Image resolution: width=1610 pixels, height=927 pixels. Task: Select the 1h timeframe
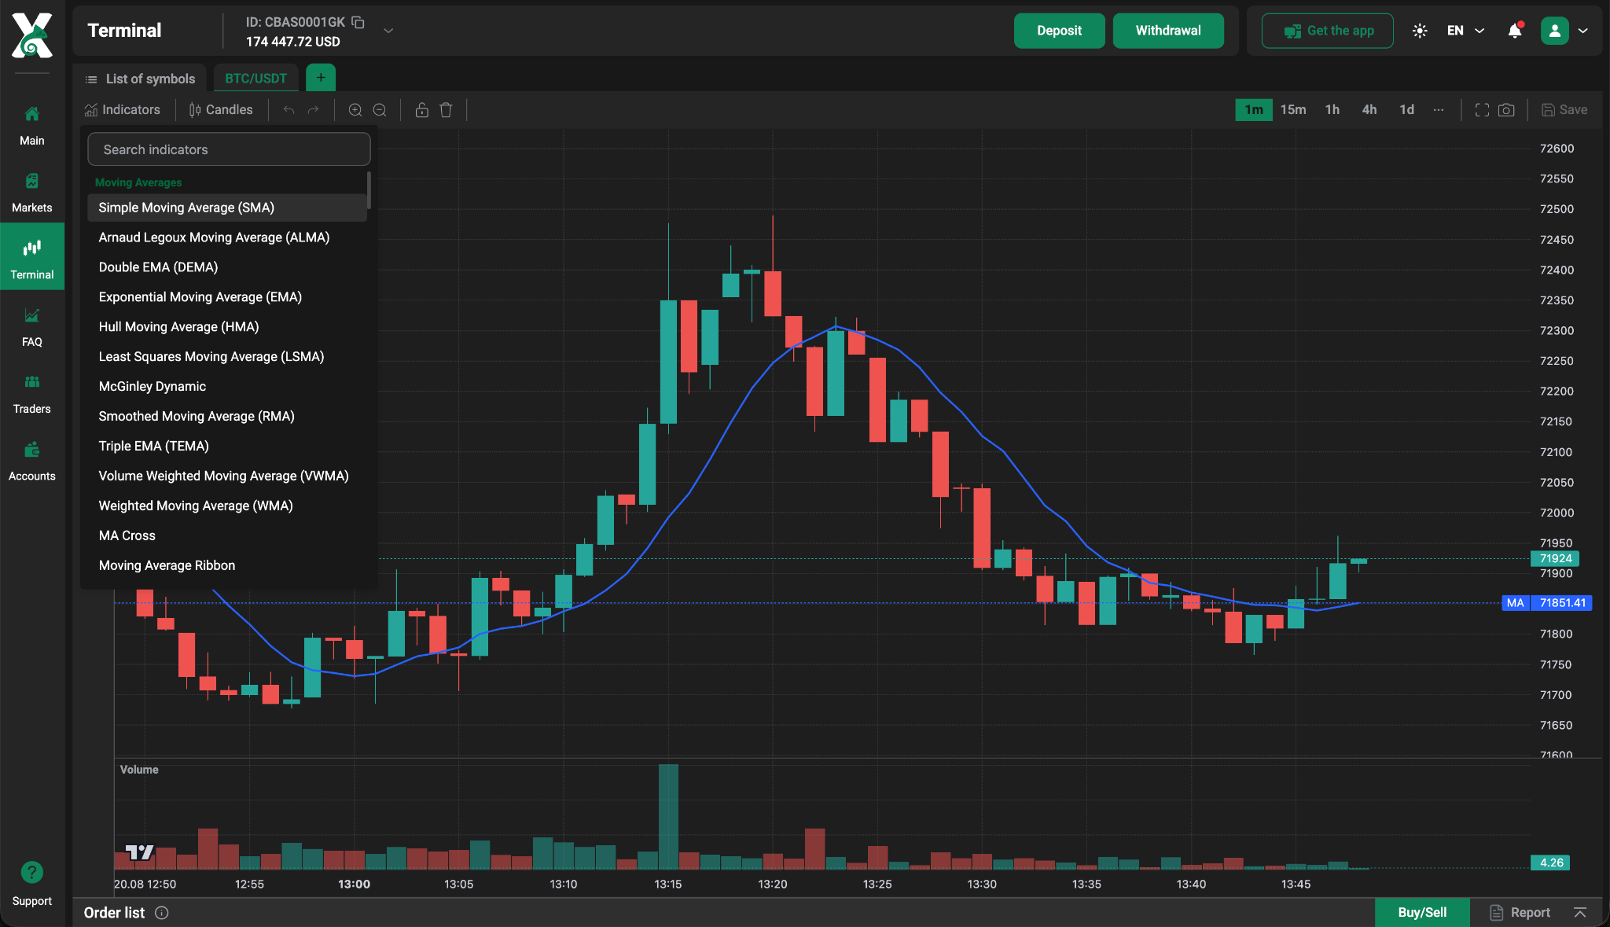point(1332,110)
